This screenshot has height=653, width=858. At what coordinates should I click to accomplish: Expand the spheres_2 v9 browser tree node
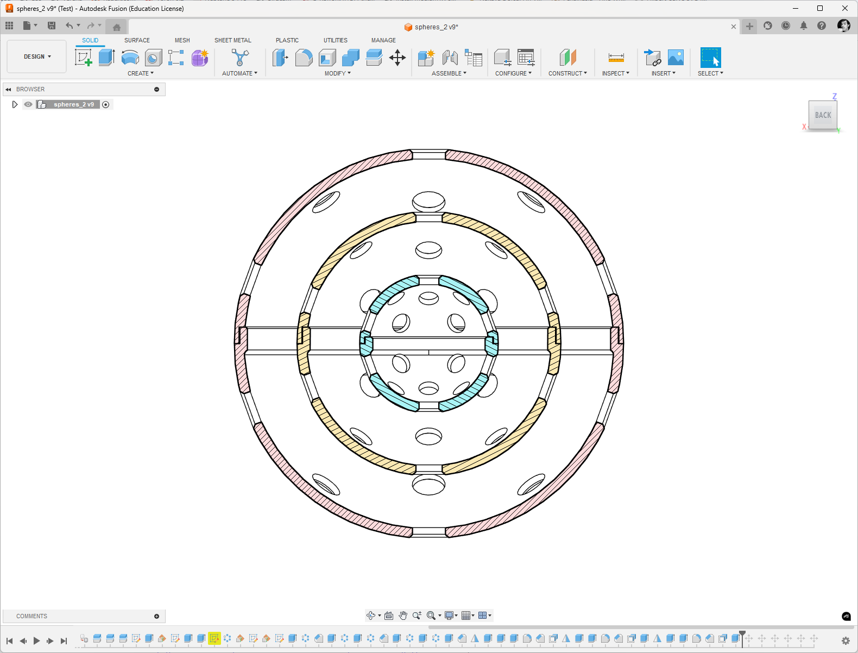coord(15,104)
